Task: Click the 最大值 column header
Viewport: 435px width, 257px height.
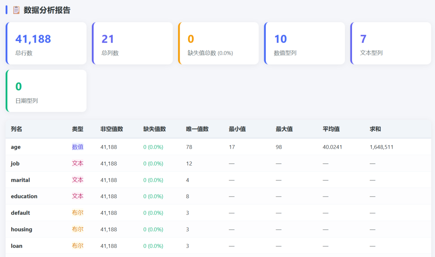Action: point(284,129)
